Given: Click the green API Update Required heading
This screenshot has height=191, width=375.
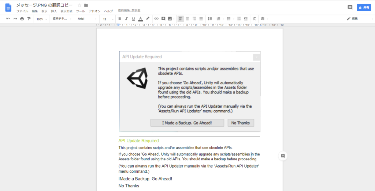Looking at the screenshot, I should point(138,141).
